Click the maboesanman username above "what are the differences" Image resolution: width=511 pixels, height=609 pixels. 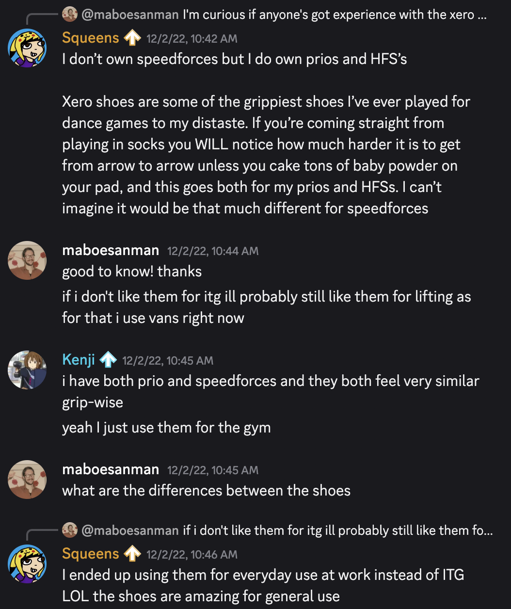[x=111, y=469]
